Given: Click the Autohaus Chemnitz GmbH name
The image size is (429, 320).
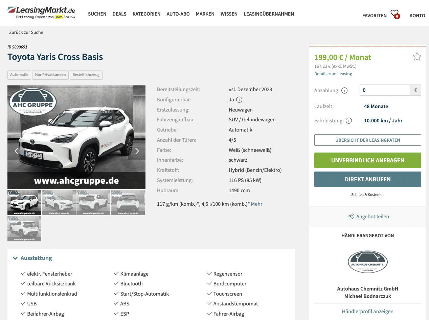Looking at the screenshot, I should (x=368, y=289).
